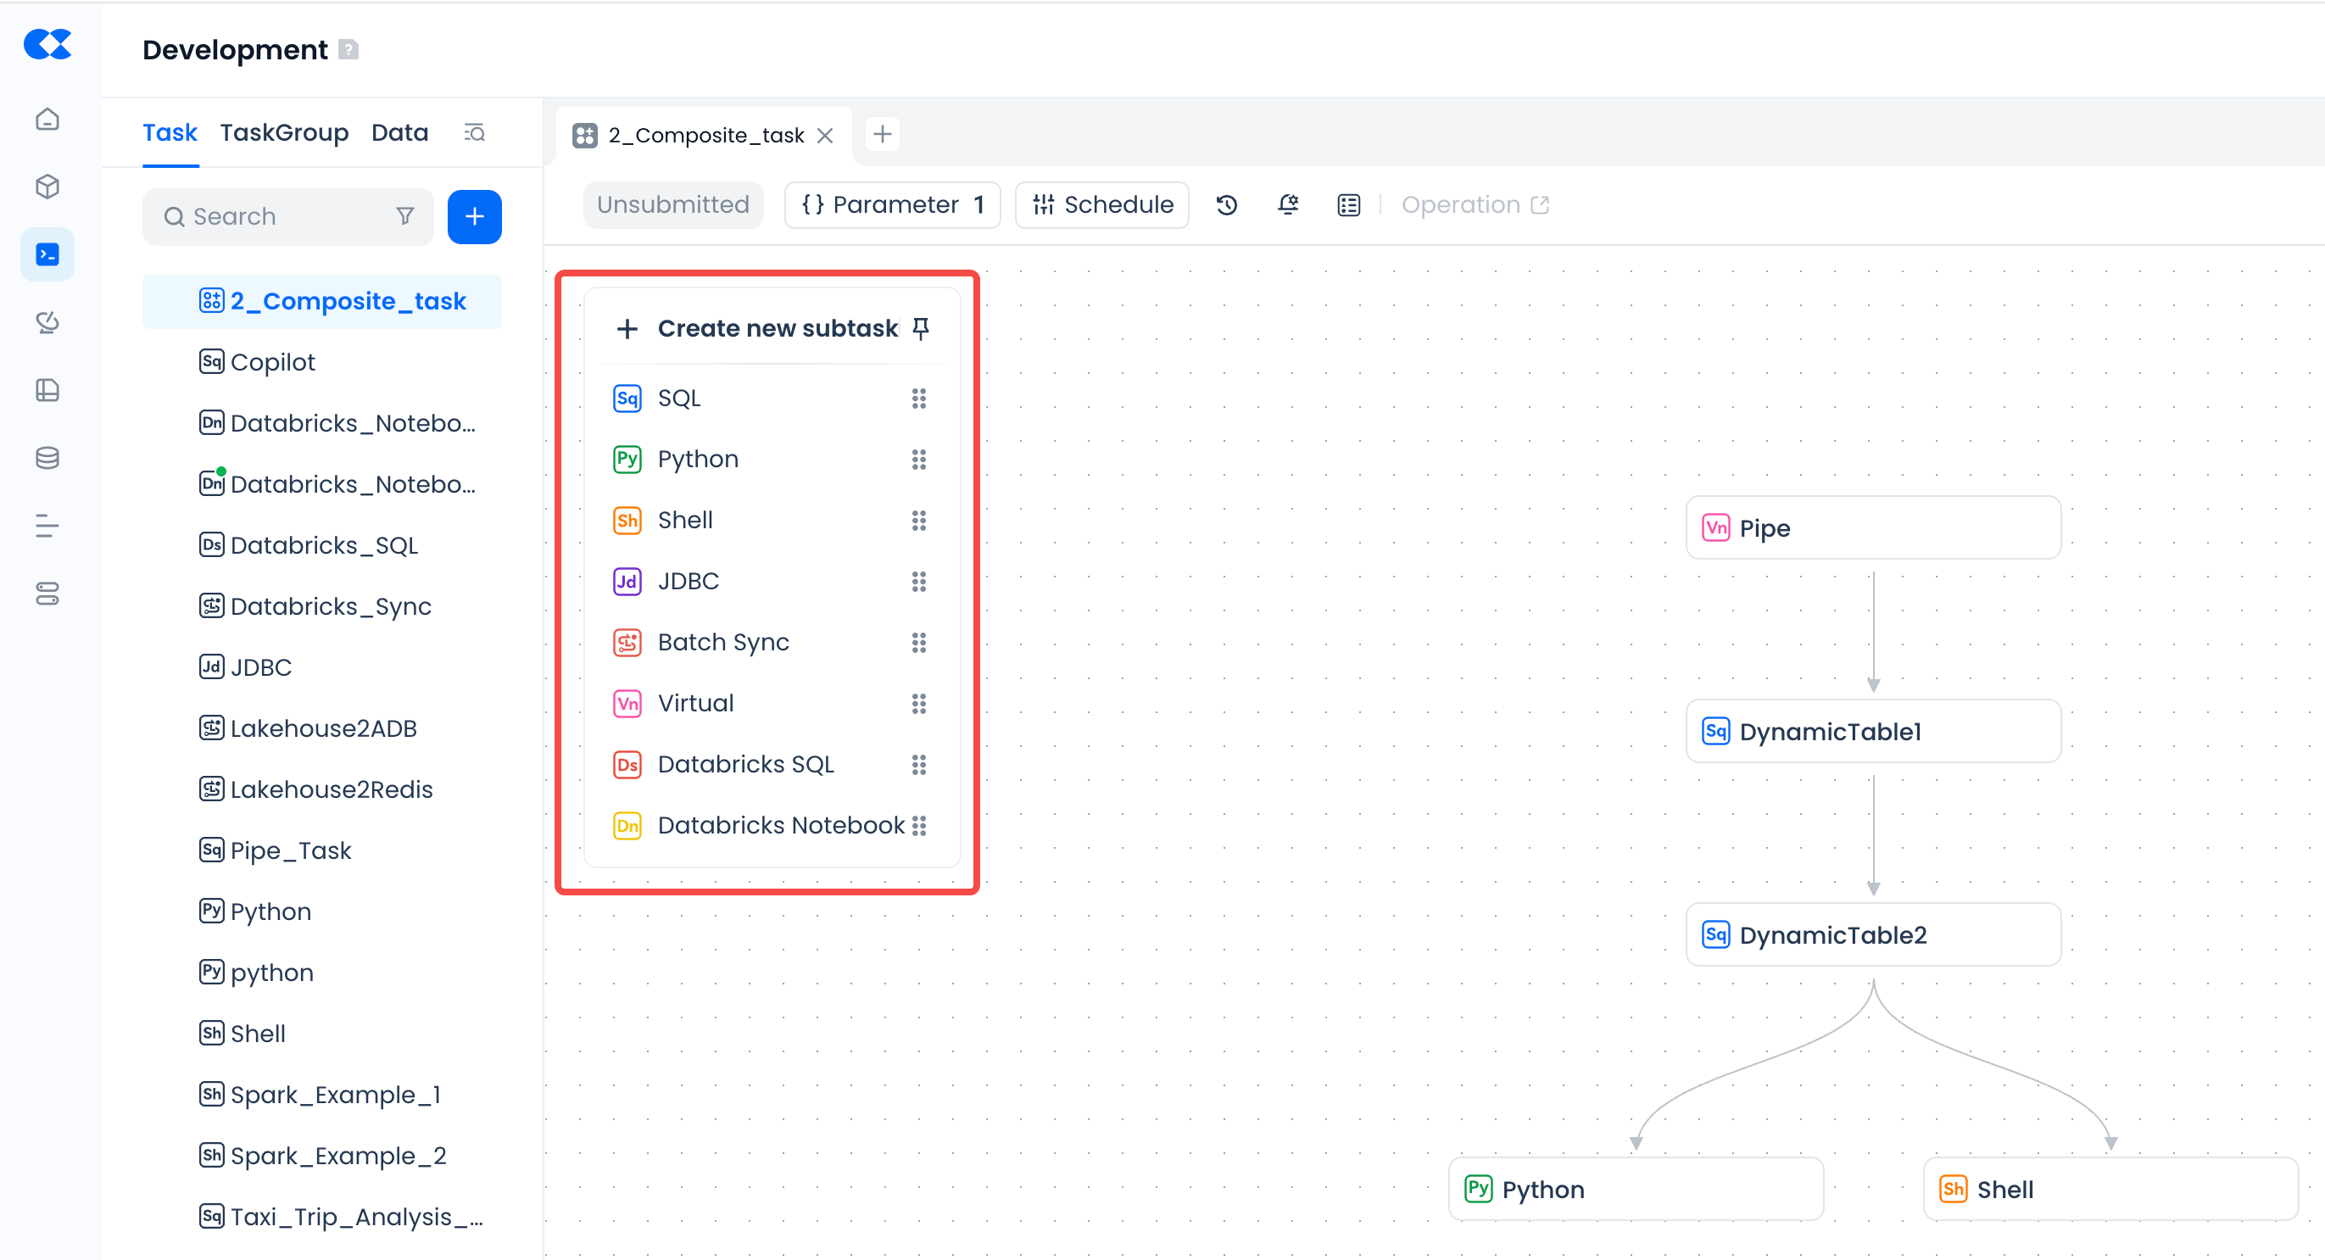
Task: Click the version history clock icon
Action: [x=1226, y=206]
